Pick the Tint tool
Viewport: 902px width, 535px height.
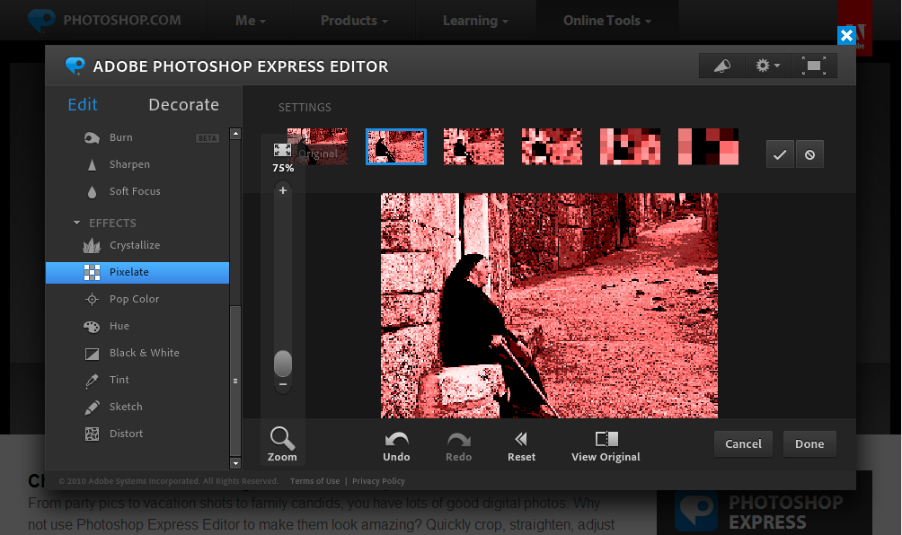pos(119,380)
